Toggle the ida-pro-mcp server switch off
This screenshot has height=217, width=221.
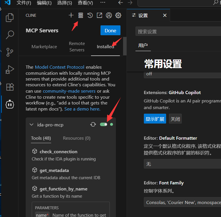coord(103,124)
